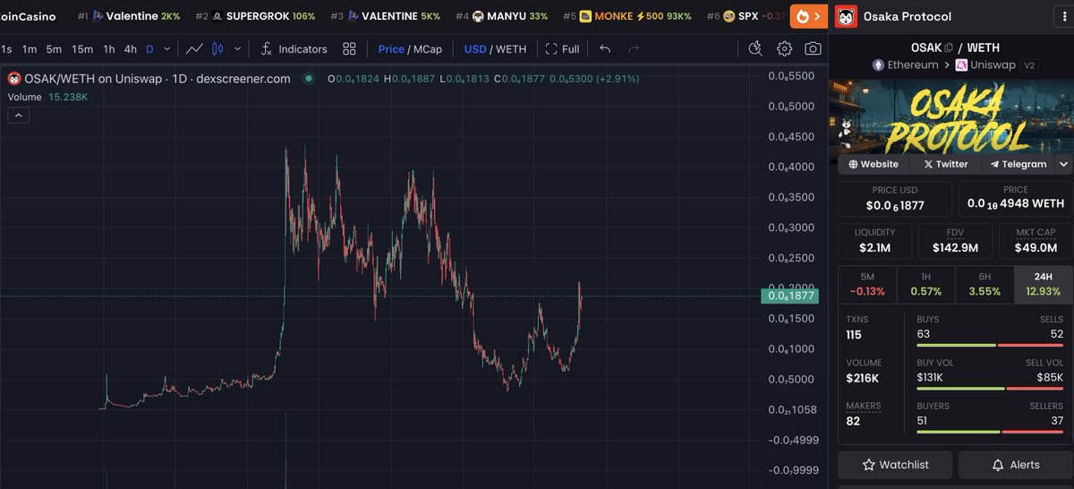Click the Osaka Protocol logo icon
The image size is (1074, 489).
pos(845,16)
